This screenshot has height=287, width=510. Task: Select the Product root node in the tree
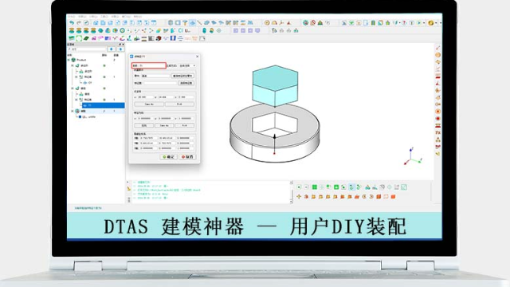pyautogui.click(x=81, y=60)
